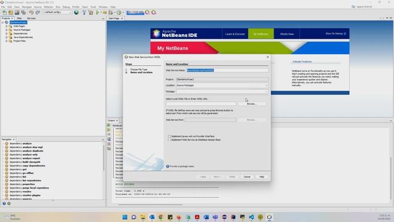Click the Output horizontal scrollbar
The height and width of the screenshot is (222, 394).
pos(150,205)
